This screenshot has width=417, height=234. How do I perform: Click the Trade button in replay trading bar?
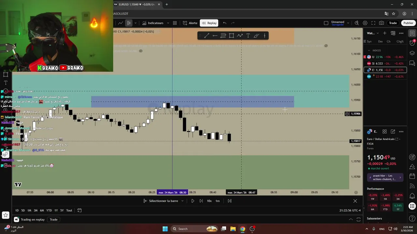(x=53, y=219)
